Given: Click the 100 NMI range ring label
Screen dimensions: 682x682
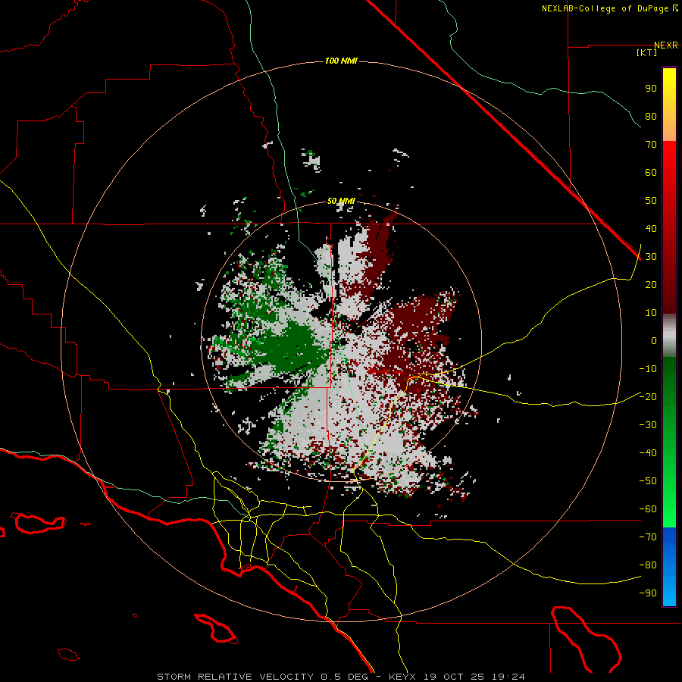Looking at the screenshot, I should (341, 61).
